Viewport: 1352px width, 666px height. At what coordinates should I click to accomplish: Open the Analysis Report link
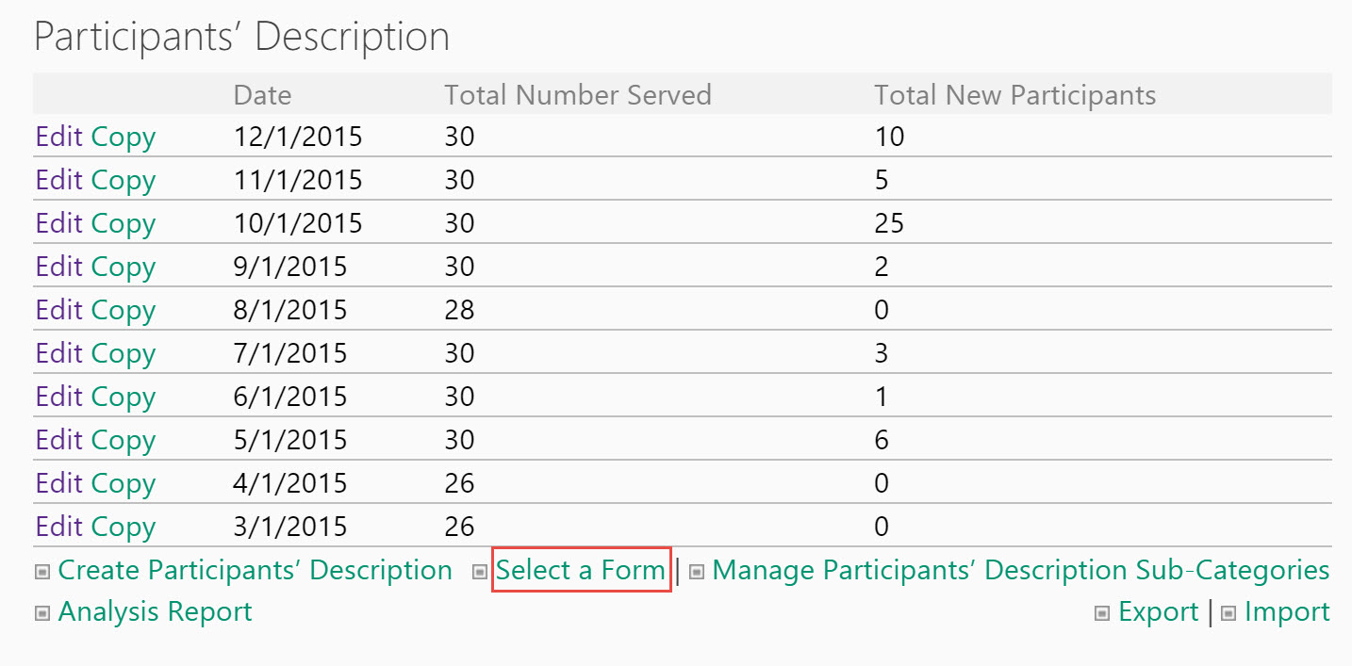155,611
